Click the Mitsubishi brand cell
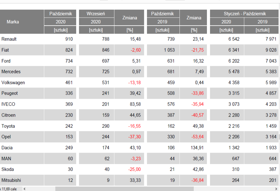 tap(11, 180)
